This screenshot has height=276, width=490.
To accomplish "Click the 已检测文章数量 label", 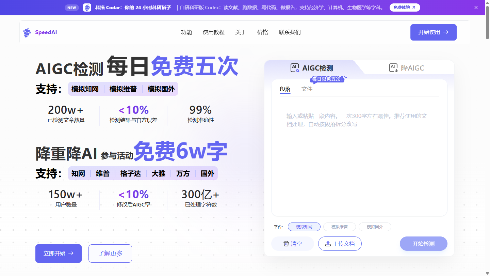I will click(x=66, y=120).
